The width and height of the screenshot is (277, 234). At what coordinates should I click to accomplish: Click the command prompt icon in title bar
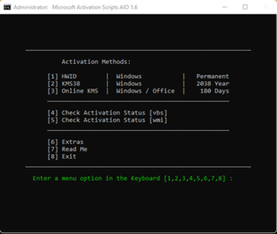pyautogui.click(x=7, y=7)
